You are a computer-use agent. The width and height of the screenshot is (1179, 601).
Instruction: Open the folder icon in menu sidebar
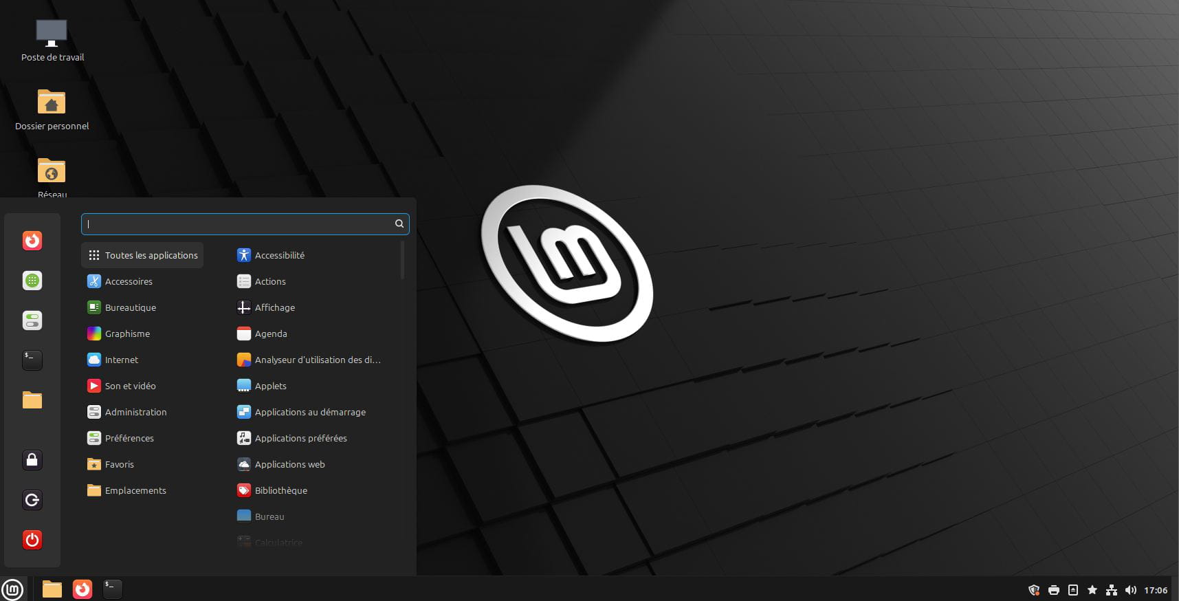pos(32,400)
